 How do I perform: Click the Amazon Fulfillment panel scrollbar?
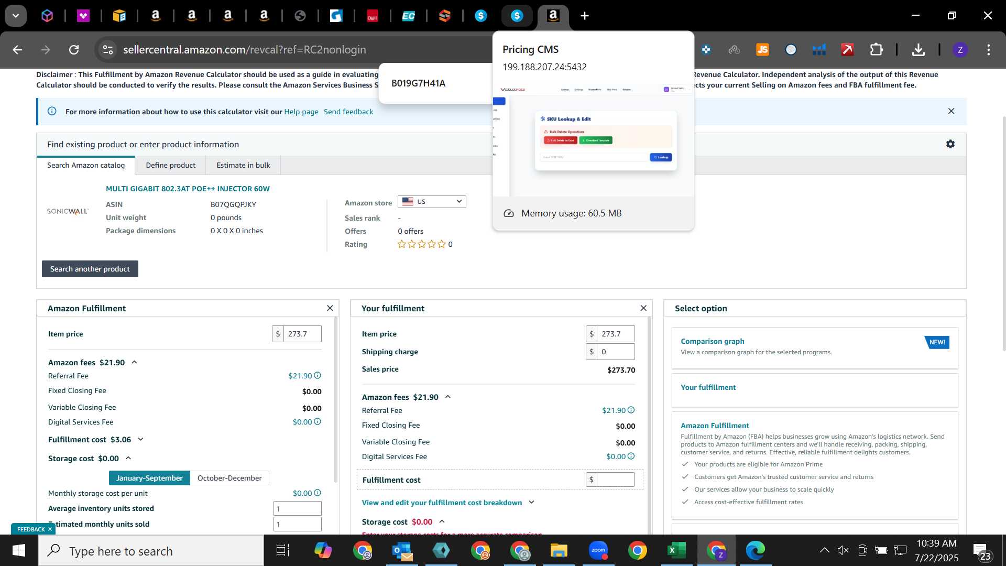point(336,400)
